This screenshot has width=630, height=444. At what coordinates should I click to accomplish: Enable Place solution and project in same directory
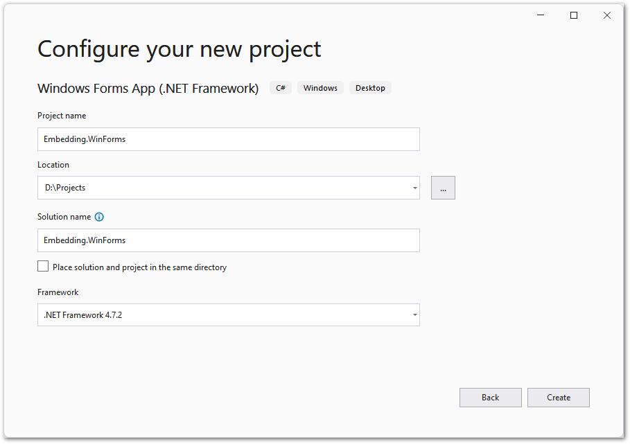(43, 266)
